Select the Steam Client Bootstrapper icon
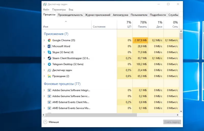 (x=49, y=58)
